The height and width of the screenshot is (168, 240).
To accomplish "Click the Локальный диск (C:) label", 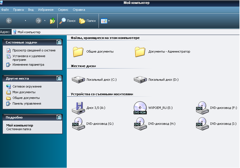I will click(101, 80).
